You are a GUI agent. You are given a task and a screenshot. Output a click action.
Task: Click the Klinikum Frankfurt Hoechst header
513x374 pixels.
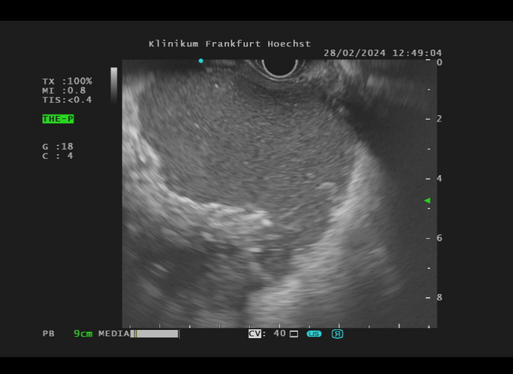[229, 43]
